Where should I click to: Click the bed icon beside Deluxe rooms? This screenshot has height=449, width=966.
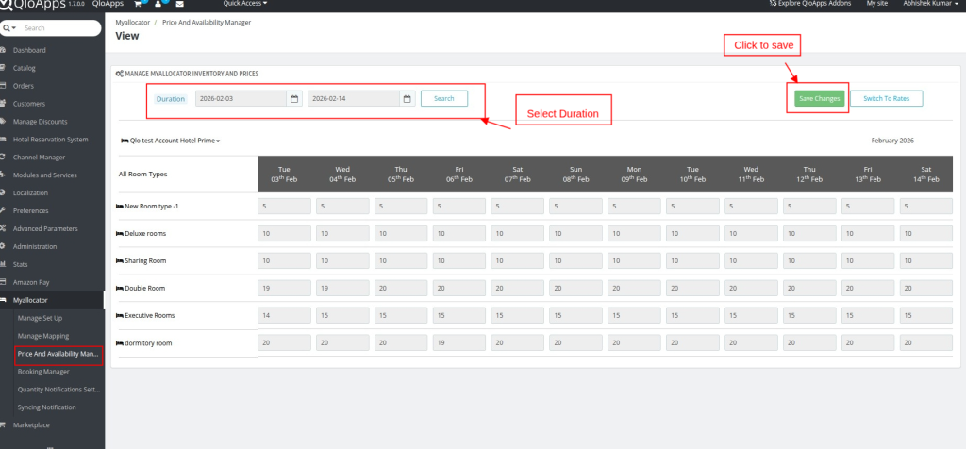click(x=119, y=232)
